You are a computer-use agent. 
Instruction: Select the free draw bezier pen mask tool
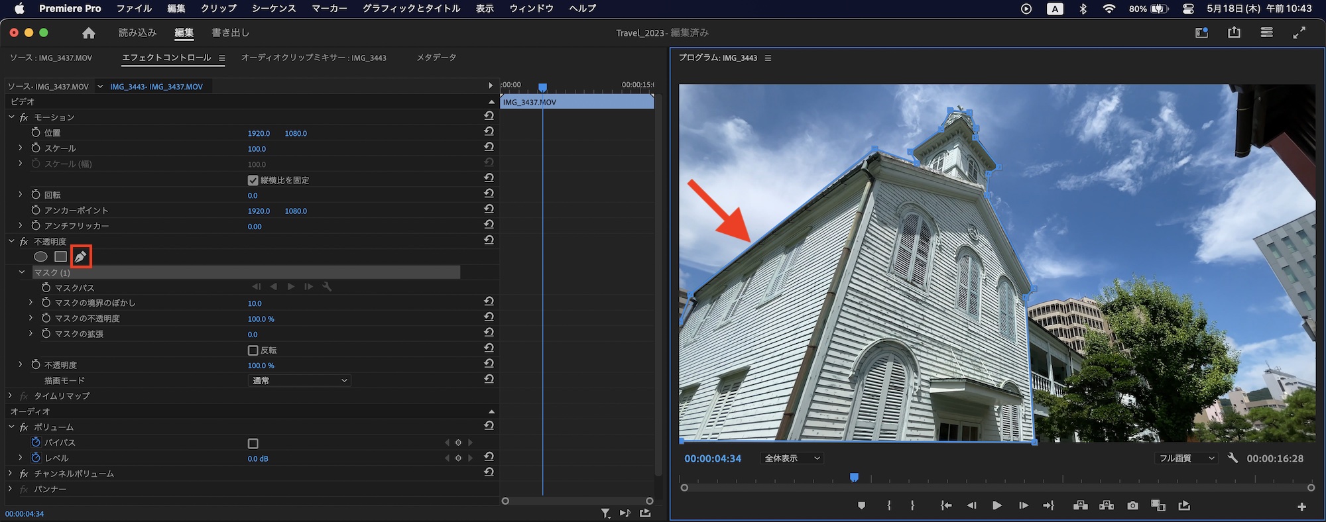click(x=80, y=256)
